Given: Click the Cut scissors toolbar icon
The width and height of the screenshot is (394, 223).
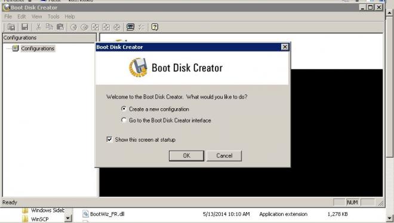Looking at the screenshot, I should (x=38, y=27).
